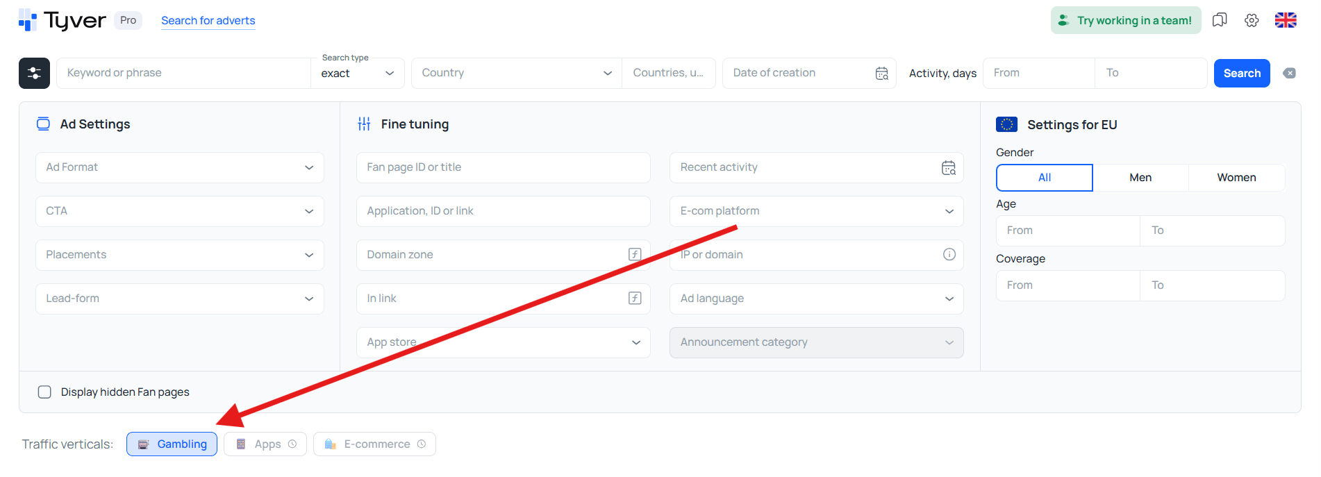Open the calendar picker for Date of creation
Viewport: 1321px width, 477px height.
tap(881, 73)
